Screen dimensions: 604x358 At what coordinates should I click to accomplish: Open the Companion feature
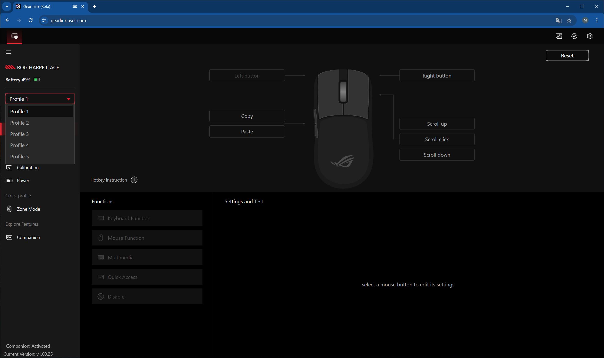[28, 237]
